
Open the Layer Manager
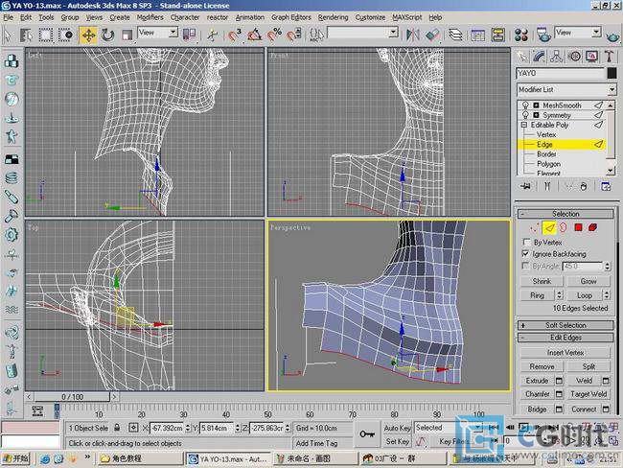click(455, 35)
